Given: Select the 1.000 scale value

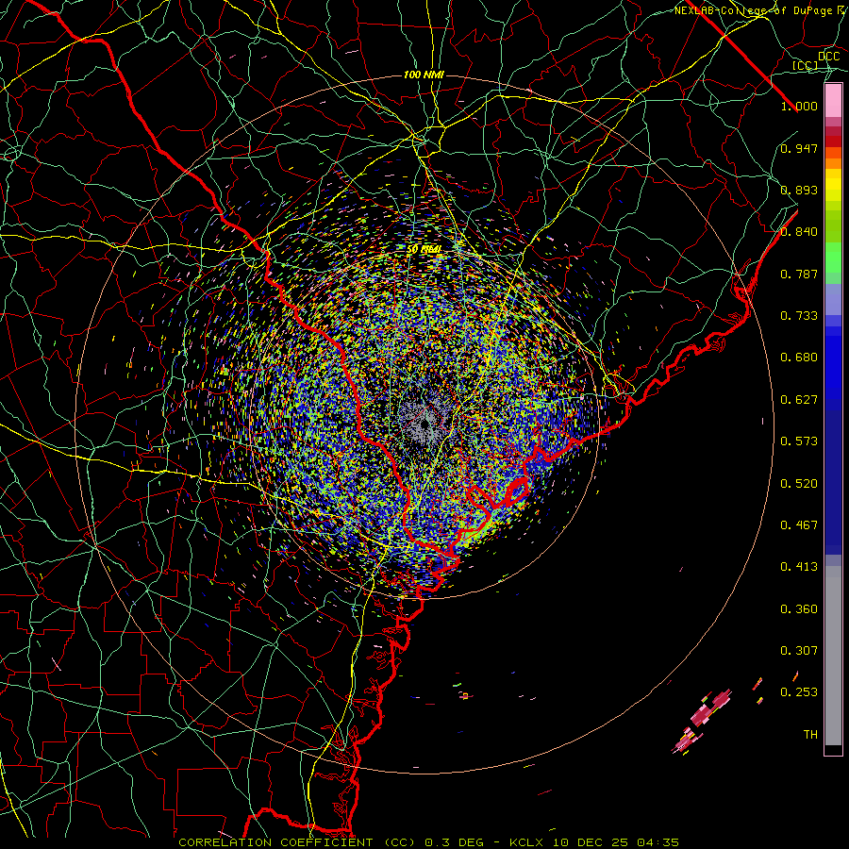Looking at the screenshot, I should 799,106.
